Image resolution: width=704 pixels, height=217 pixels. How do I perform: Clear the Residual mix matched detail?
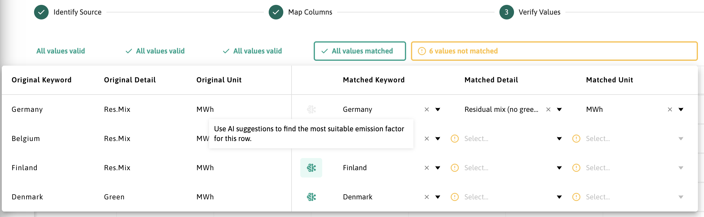click(x=548, y=109)
